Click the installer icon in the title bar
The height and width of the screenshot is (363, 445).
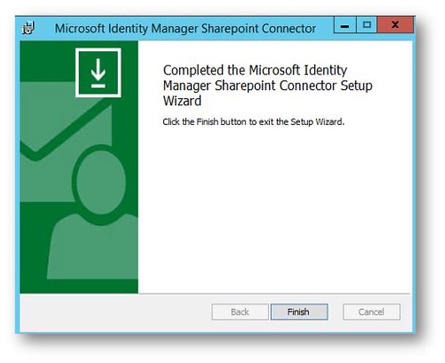tap(29, 28)
